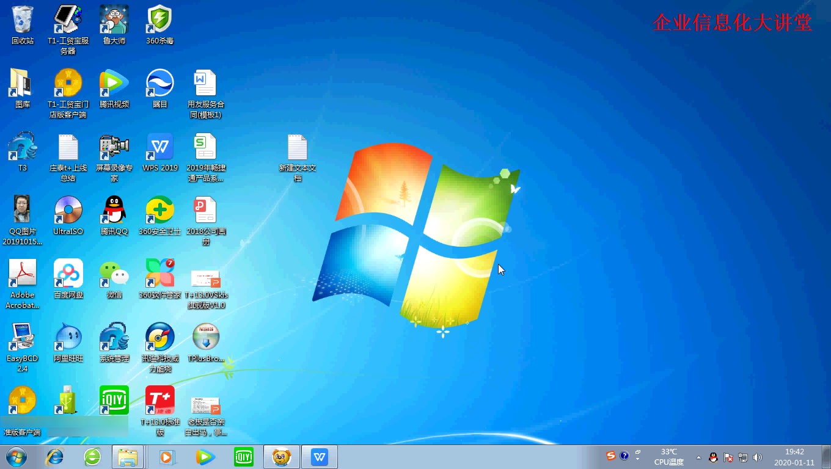The width and height of the screenshot is (831, 469).
Task: Open 360 browser from the taskbar
Action: coord(92,457)
